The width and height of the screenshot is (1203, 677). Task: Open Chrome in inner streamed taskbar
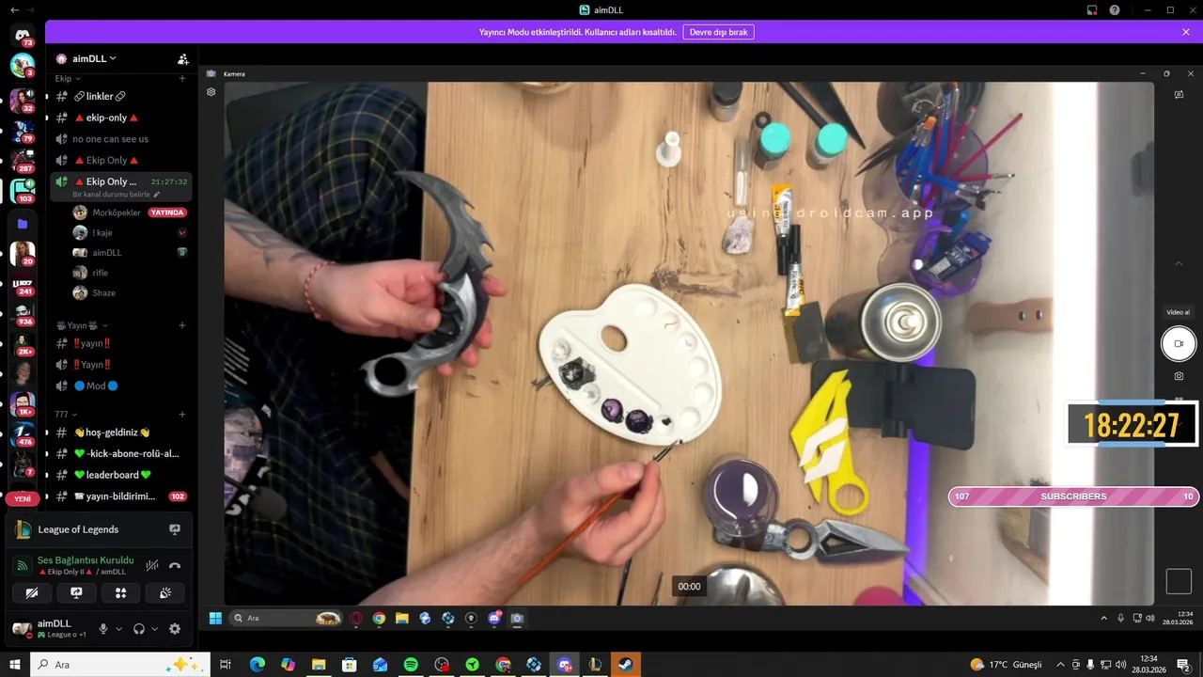pyautogui.click(x=379, y=618)
